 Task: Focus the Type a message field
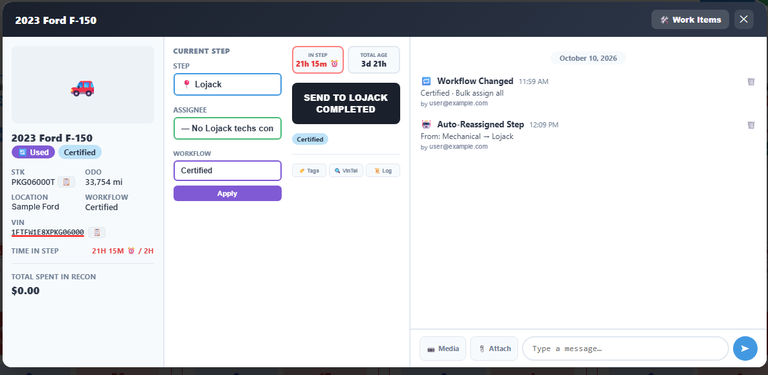pyautogui.click(x=626, y=348)
